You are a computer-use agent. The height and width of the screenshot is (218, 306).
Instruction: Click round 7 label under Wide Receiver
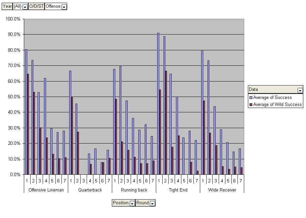click(x=241, y=181)
